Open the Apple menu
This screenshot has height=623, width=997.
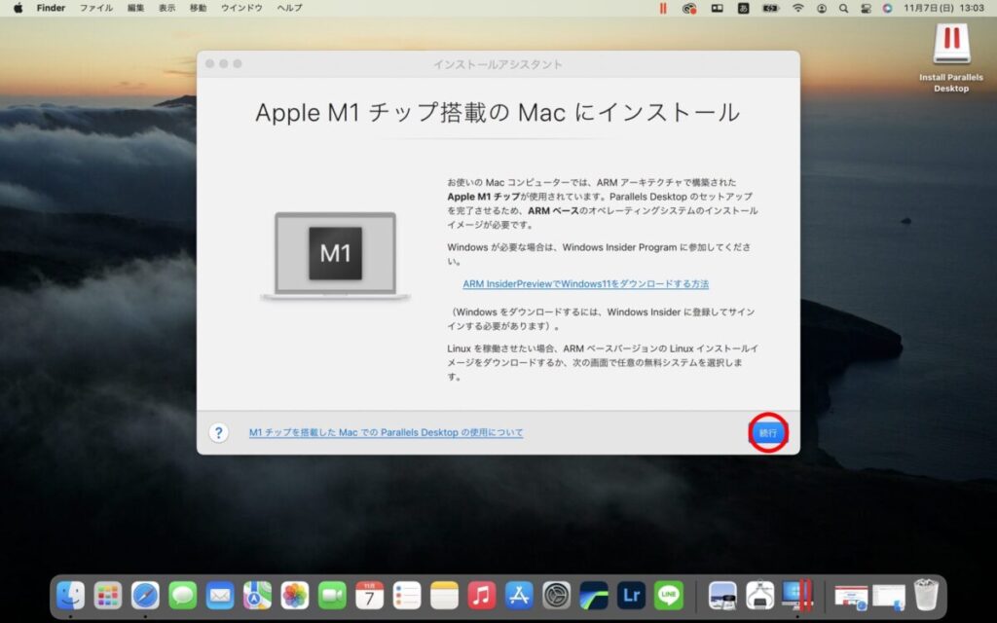[18, 8]
